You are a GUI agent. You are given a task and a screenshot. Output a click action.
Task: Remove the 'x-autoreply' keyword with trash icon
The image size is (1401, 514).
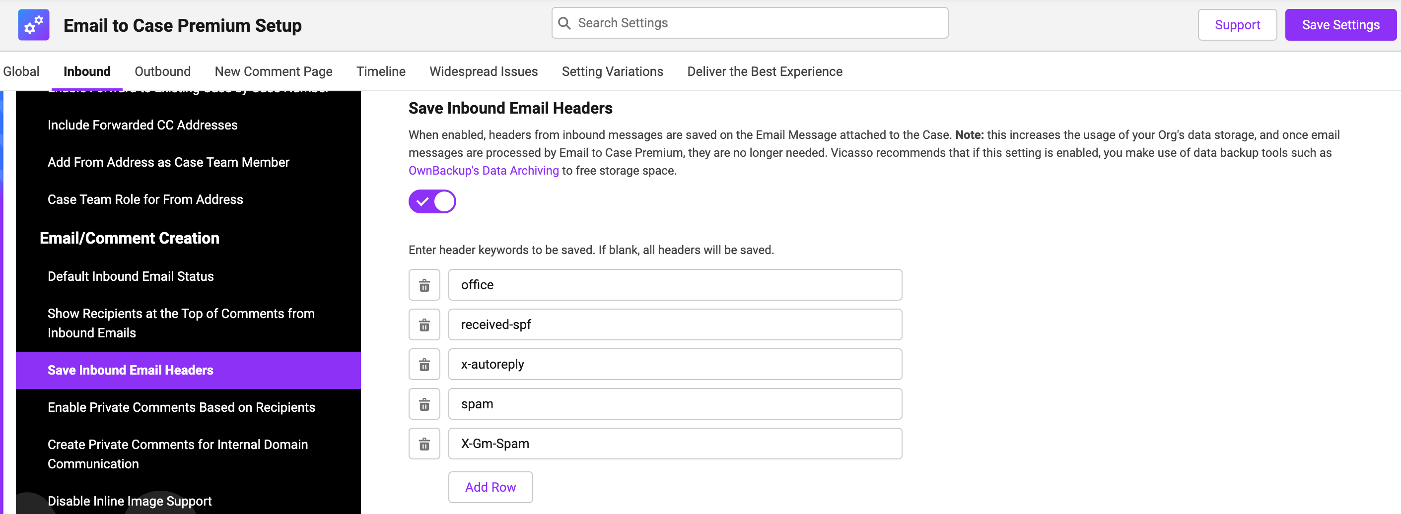tap(424, 365)
